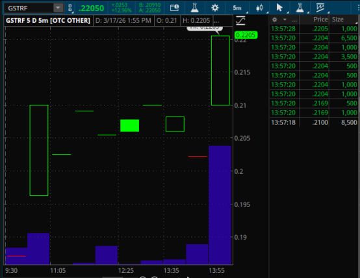Select the 13:57:18 trade at .2100
The image size is (360, 278).
point(314,122)
